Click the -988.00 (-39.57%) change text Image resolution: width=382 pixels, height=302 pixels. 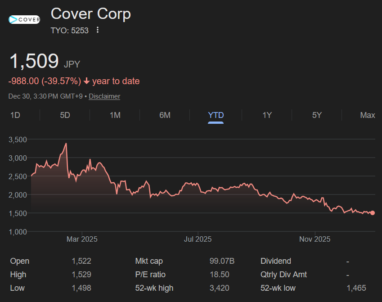[45, 81]
